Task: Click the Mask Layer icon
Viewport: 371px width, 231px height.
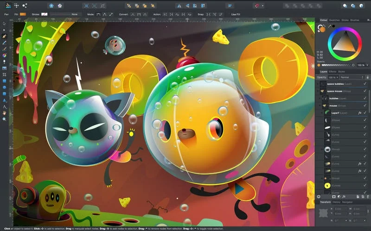Action: click(x=333, y=197)
